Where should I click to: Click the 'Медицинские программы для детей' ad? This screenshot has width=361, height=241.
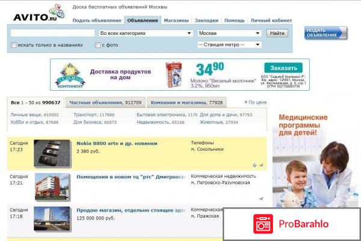point(316,159)
